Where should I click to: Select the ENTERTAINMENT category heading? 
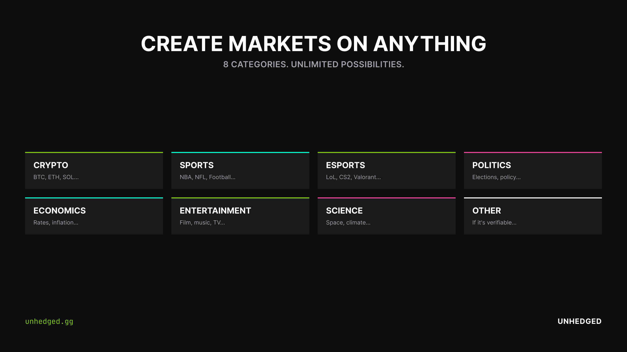pos(215,211)
